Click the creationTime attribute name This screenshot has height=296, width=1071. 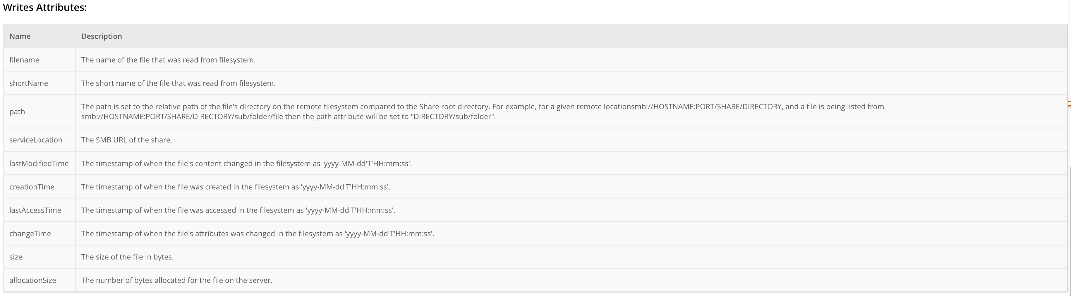coord(32,187)
